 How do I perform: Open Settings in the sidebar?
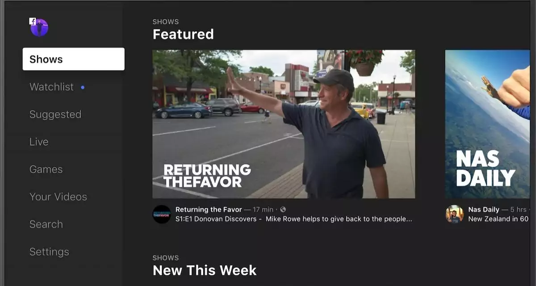[x=49, y=252]
